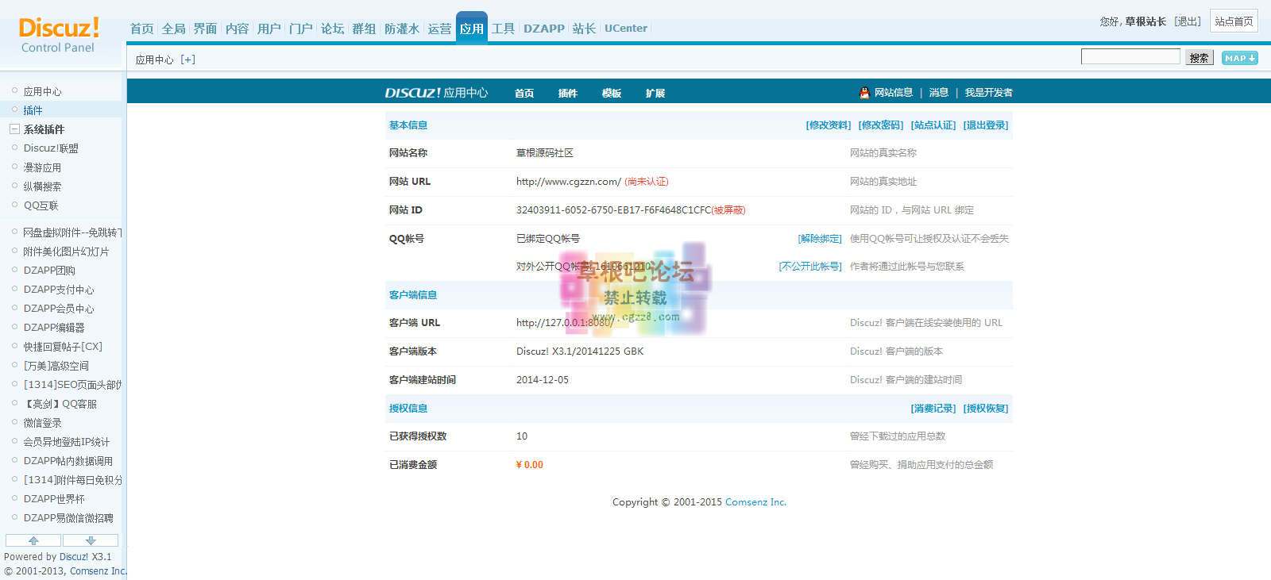Open 会员异地登陆IP统计 plugin
1271x580 pixels.
(66, 442)
